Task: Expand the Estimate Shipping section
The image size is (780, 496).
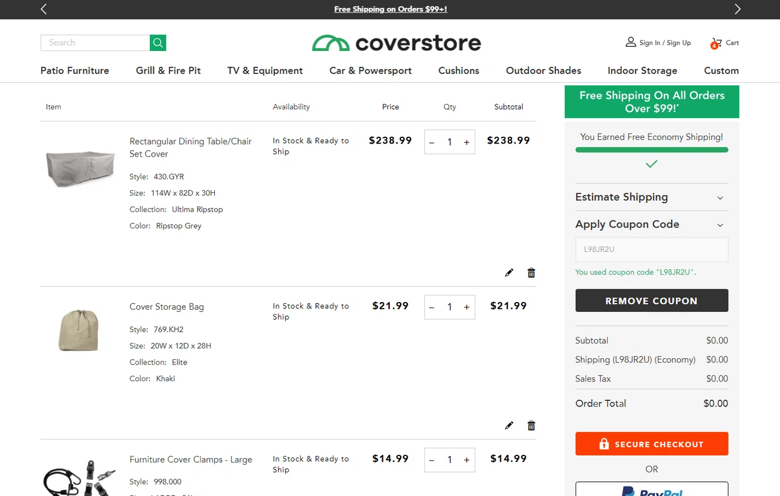Action: 652,197
